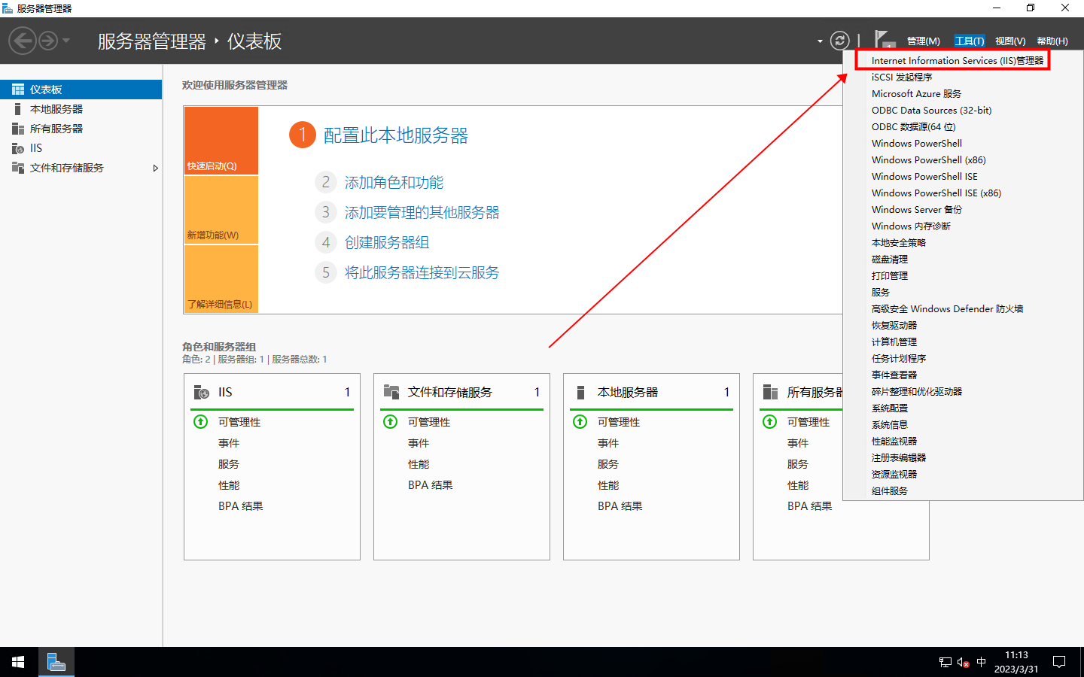Open the 工具(T) menu
The width and height of the screenshot is (1084, 677).
pos(969,41)
